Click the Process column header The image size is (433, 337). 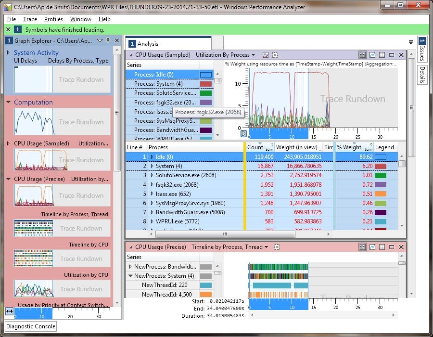[x=195, y=147]
